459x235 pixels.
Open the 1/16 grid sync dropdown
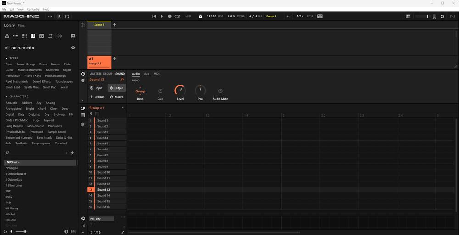point(300,16)
